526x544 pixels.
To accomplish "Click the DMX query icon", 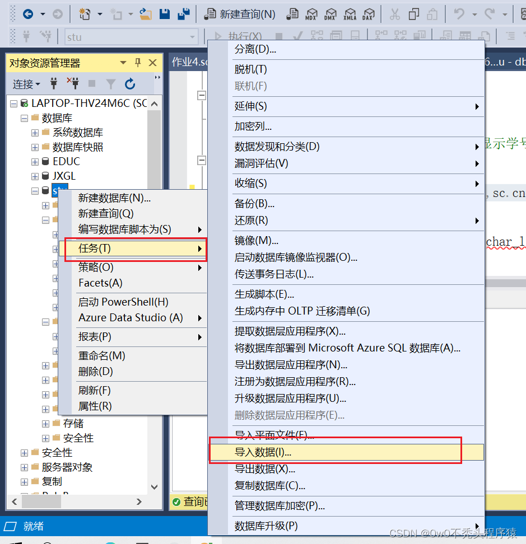I will click(x=330, y=14).
